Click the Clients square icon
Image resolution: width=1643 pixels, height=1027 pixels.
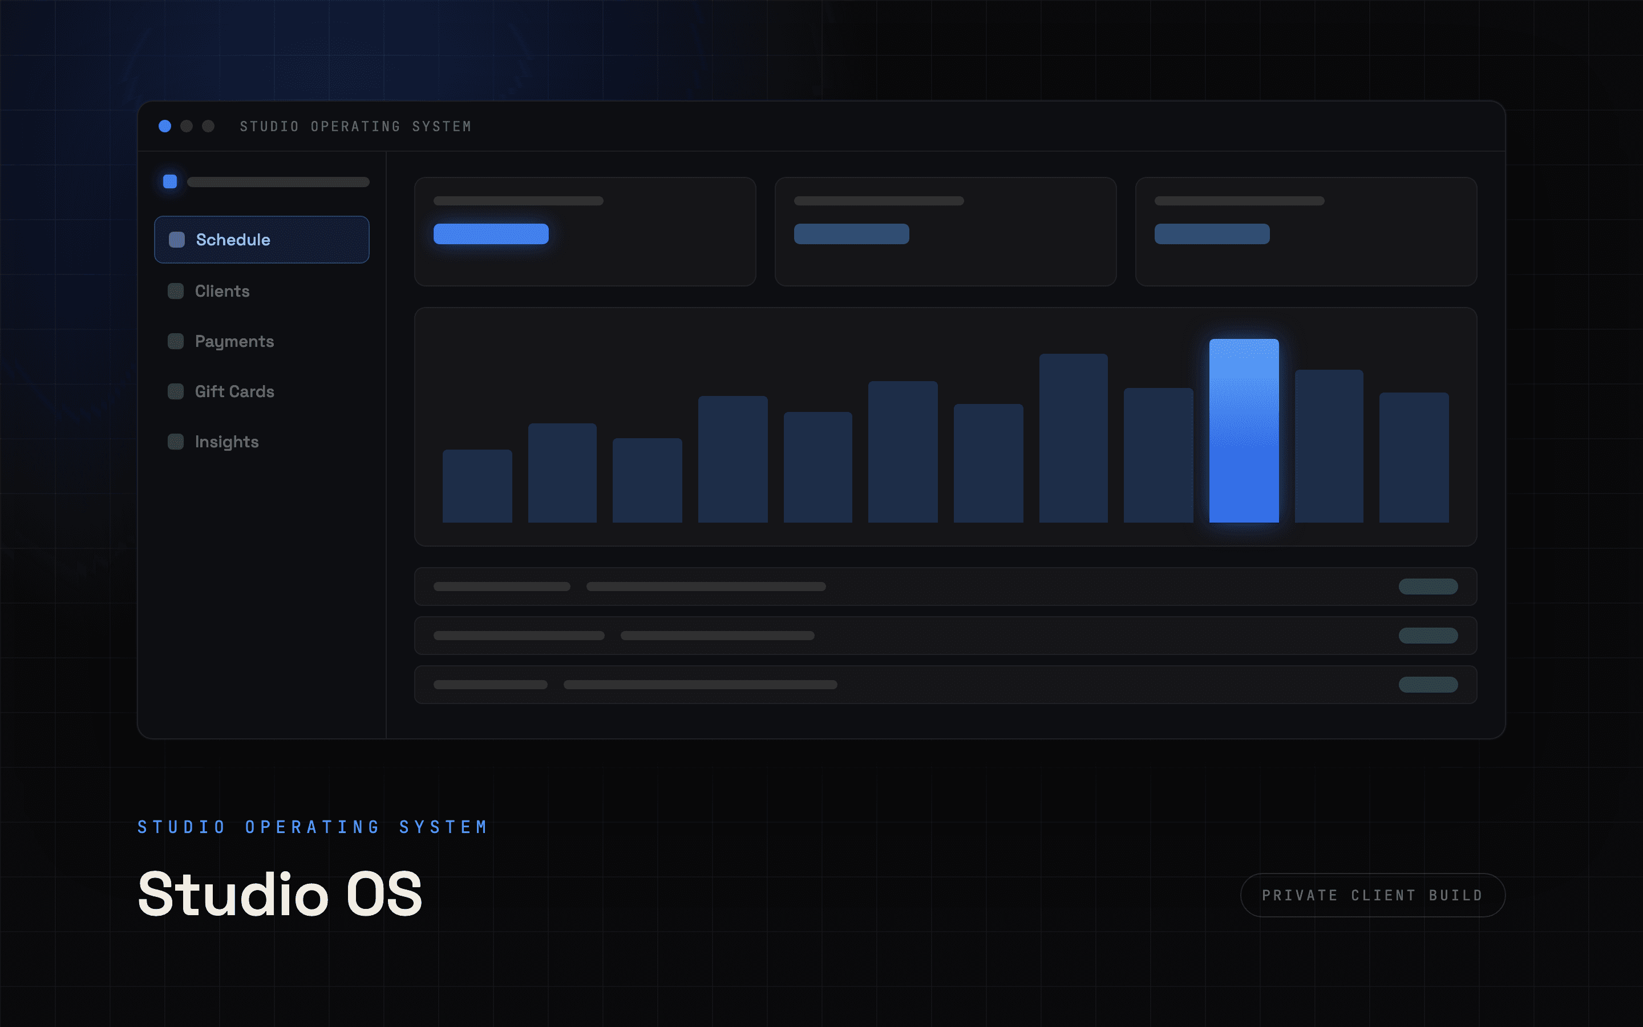176,291
